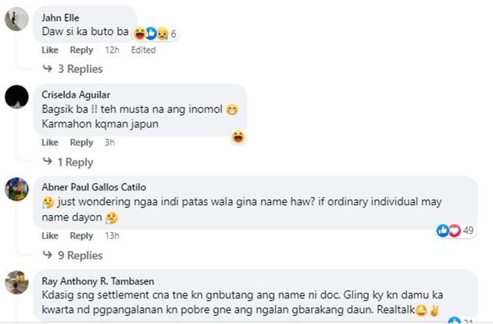View edit history via Edited label
Screen dimensions: 493x324
(143, 50)
